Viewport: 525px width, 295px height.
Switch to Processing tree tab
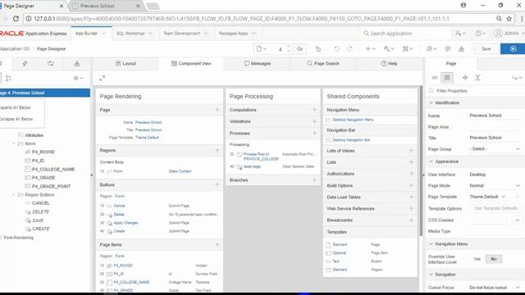pos(51,64)
